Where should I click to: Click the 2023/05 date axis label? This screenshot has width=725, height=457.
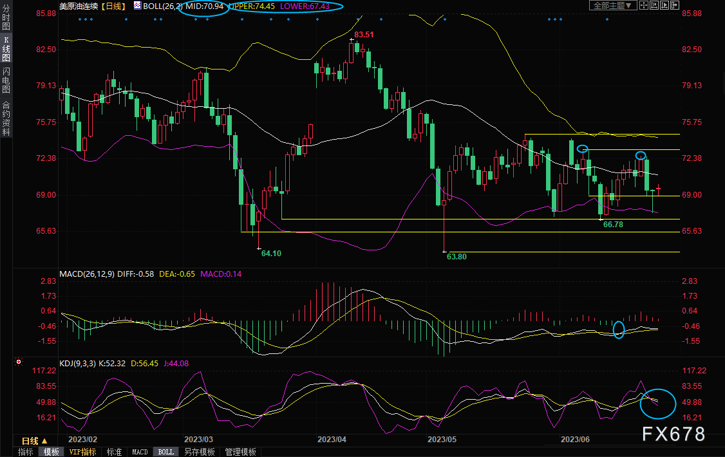click(x=442, y=440)
